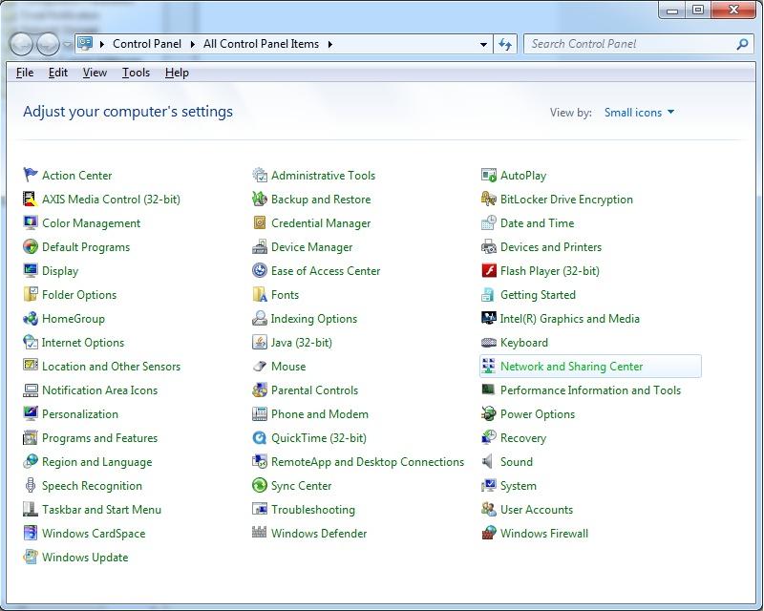Open the Tools menu
Image resolution: width=764 pixels, height=611 pixels.
136,72
